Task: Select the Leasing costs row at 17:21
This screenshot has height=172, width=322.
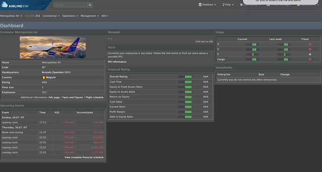Action: 53,123
